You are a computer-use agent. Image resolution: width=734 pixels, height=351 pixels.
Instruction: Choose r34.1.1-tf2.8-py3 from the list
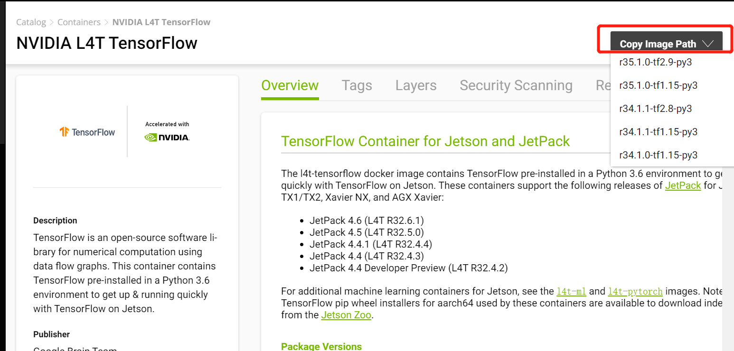[655, 109]
